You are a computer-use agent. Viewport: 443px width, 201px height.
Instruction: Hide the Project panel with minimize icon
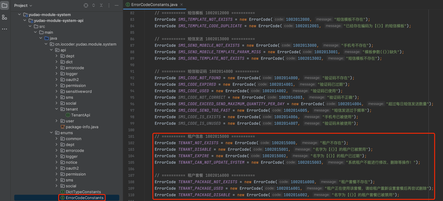click(x=117, y=5)
